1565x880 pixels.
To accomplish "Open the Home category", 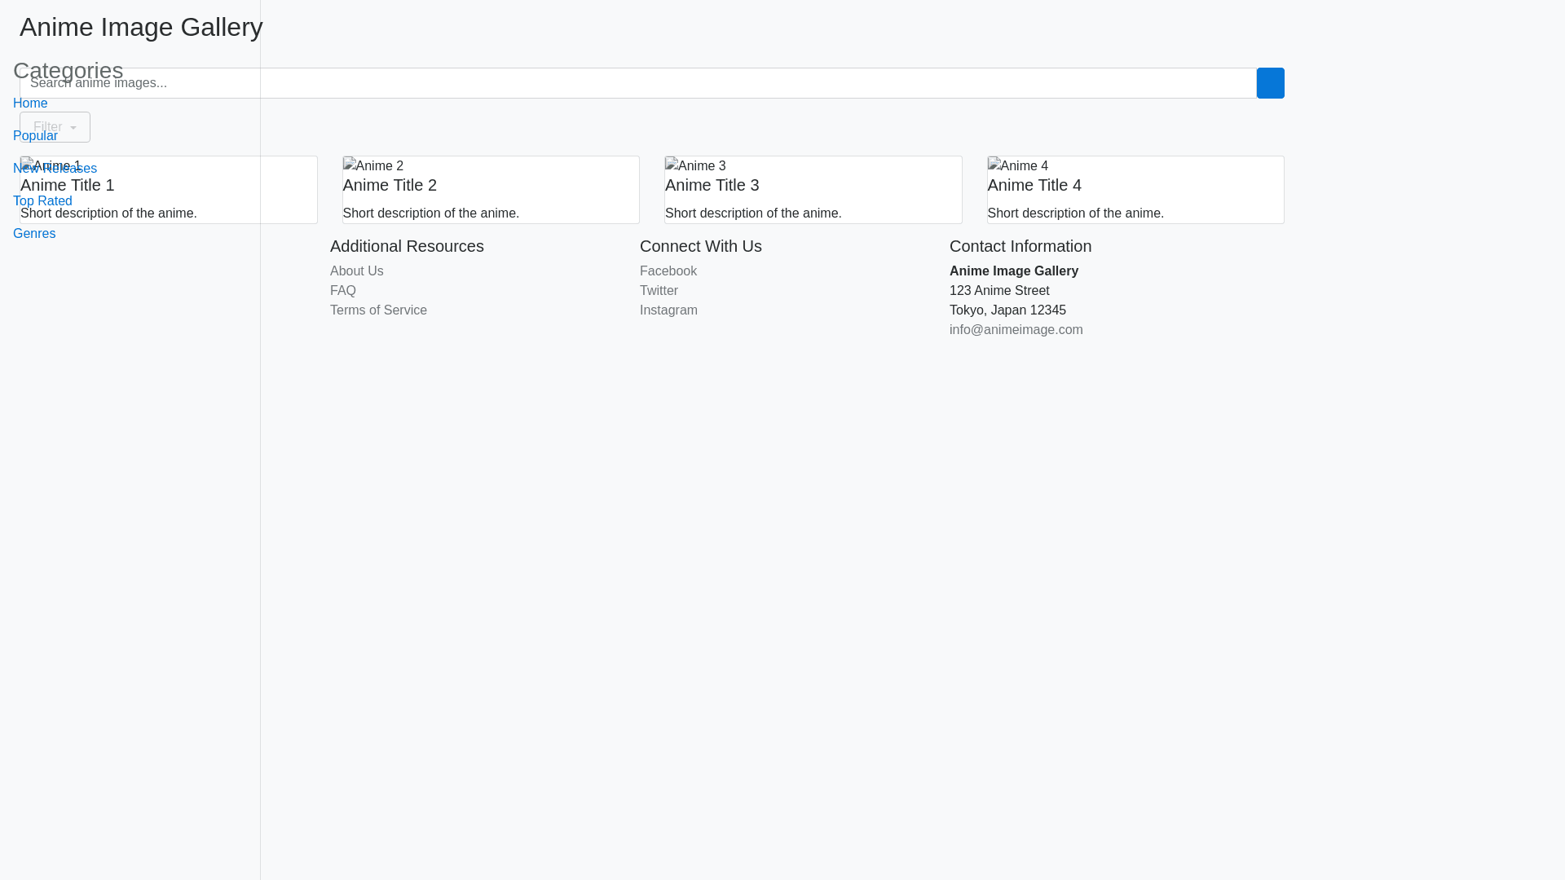I will click(29, 103).
